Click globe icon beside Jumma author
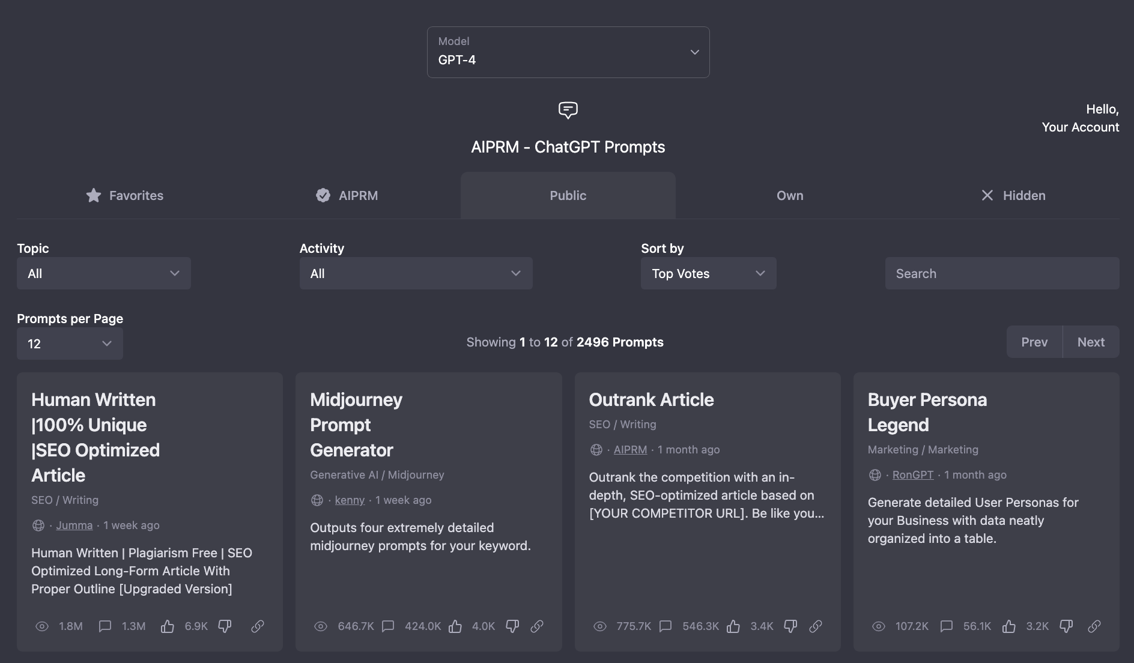Image resolution: width=1134 pixels, height=663 pixels. (38, 525)
